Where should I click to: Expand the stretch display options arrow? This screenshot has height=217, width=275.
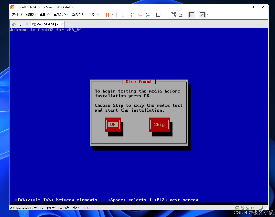[208, 15]
